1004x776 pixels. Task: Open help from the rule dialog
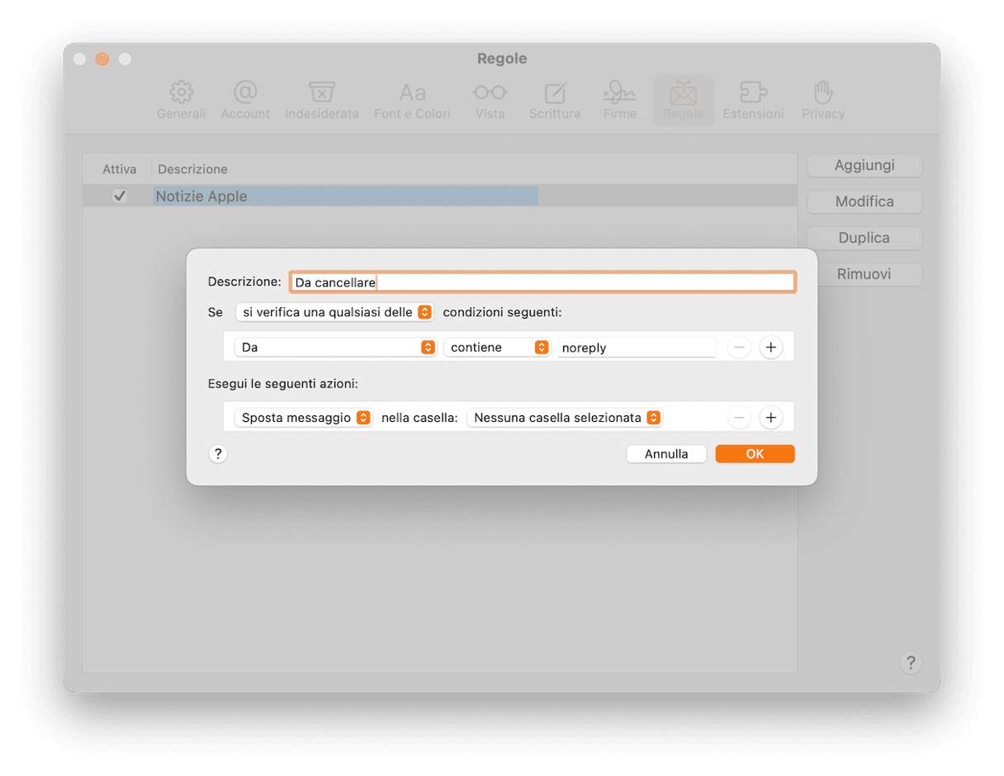(218, 454)
